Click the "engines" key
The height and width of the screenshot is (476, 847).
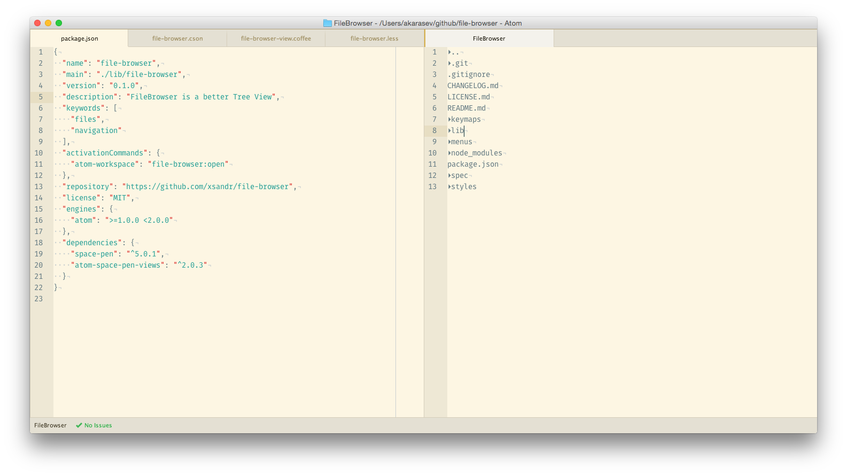pyautogui.click(x=81, y=209)
